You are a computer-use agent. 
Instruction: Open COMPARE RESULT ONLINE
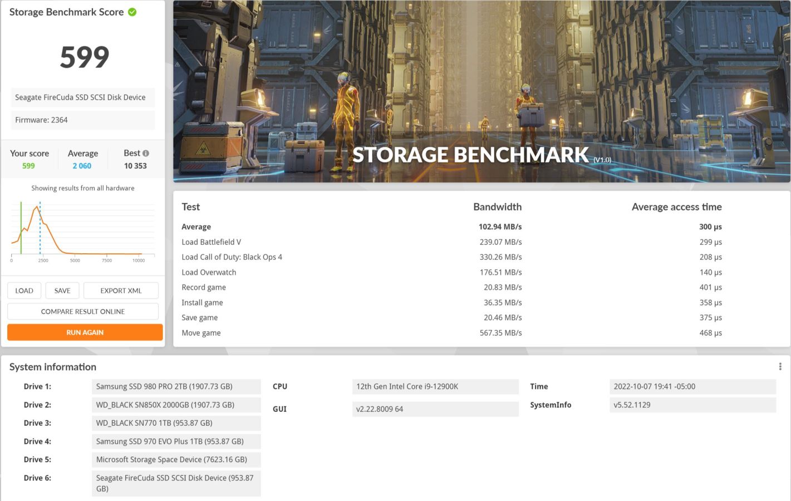[83, 312]
